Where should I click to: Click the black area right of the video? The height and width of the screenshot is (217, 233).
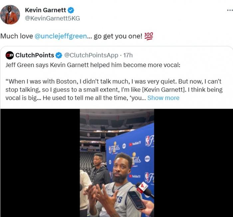coord(193,163)
